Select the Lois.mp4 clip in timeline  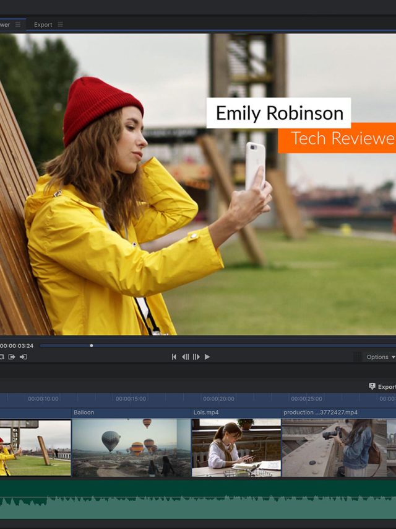(x=236, y=447)
